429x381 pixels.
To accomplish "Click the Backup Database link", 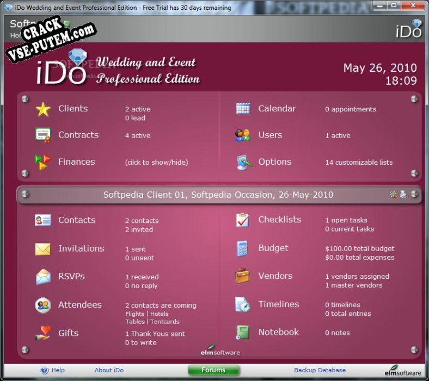I will [320, 370].
